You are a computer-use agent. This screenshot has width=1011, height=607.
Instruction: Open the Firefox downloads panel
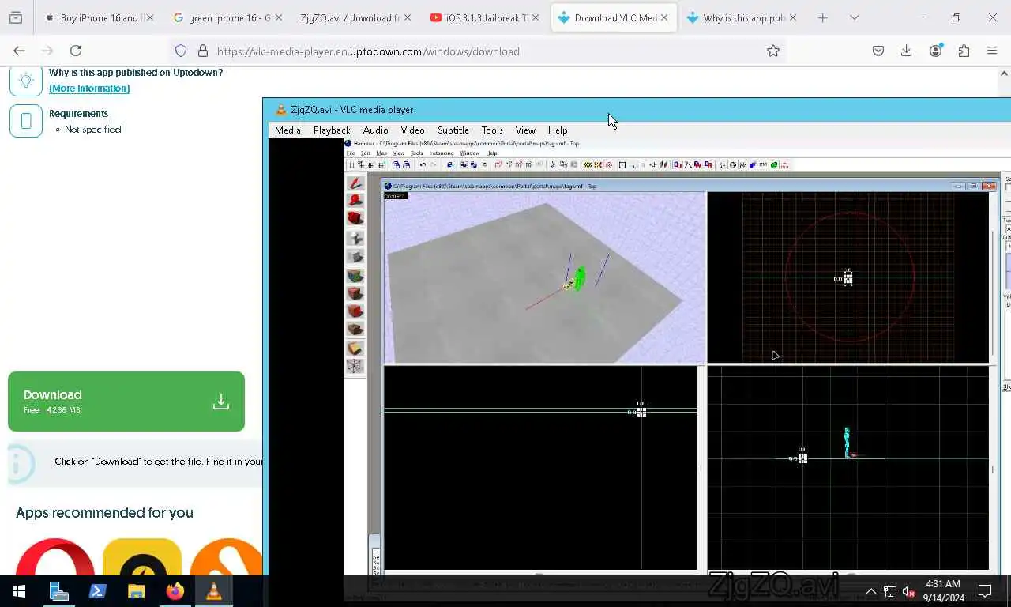tap(907, 51)
